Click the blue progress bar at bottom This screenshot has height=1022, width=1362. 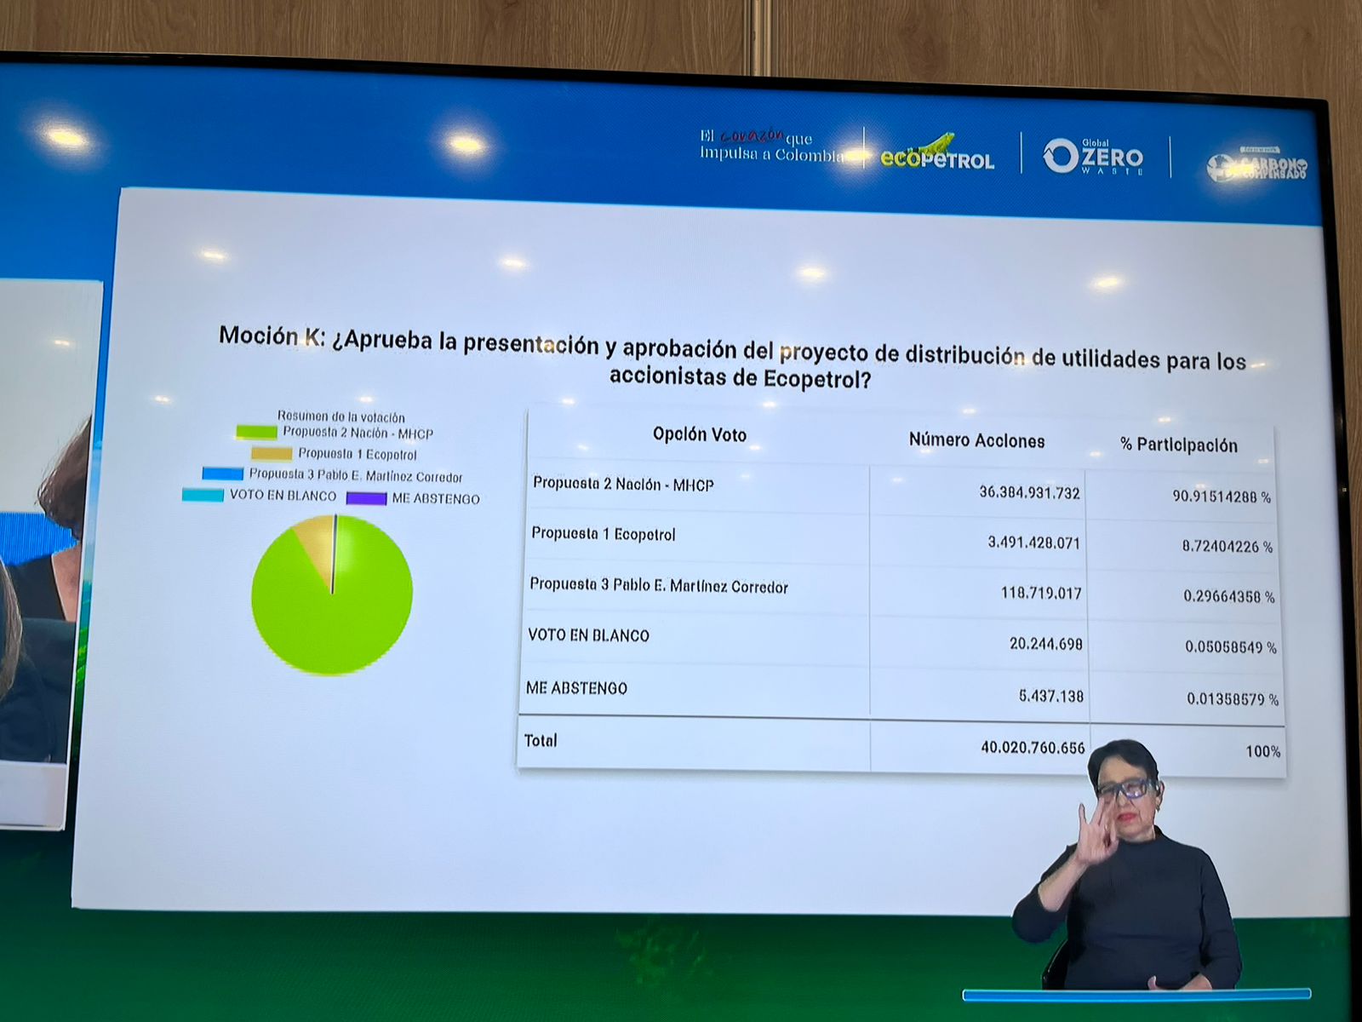click(x=1136, y=994)
